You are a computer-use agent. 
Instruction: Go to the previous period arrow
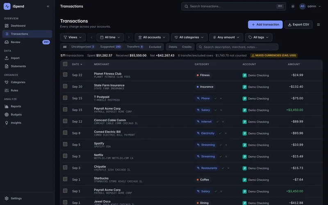point(91,37)
